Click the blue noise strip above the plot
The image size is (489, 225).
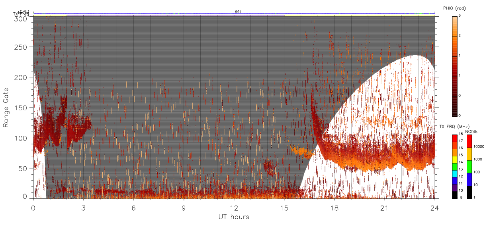tap(234, 13)
